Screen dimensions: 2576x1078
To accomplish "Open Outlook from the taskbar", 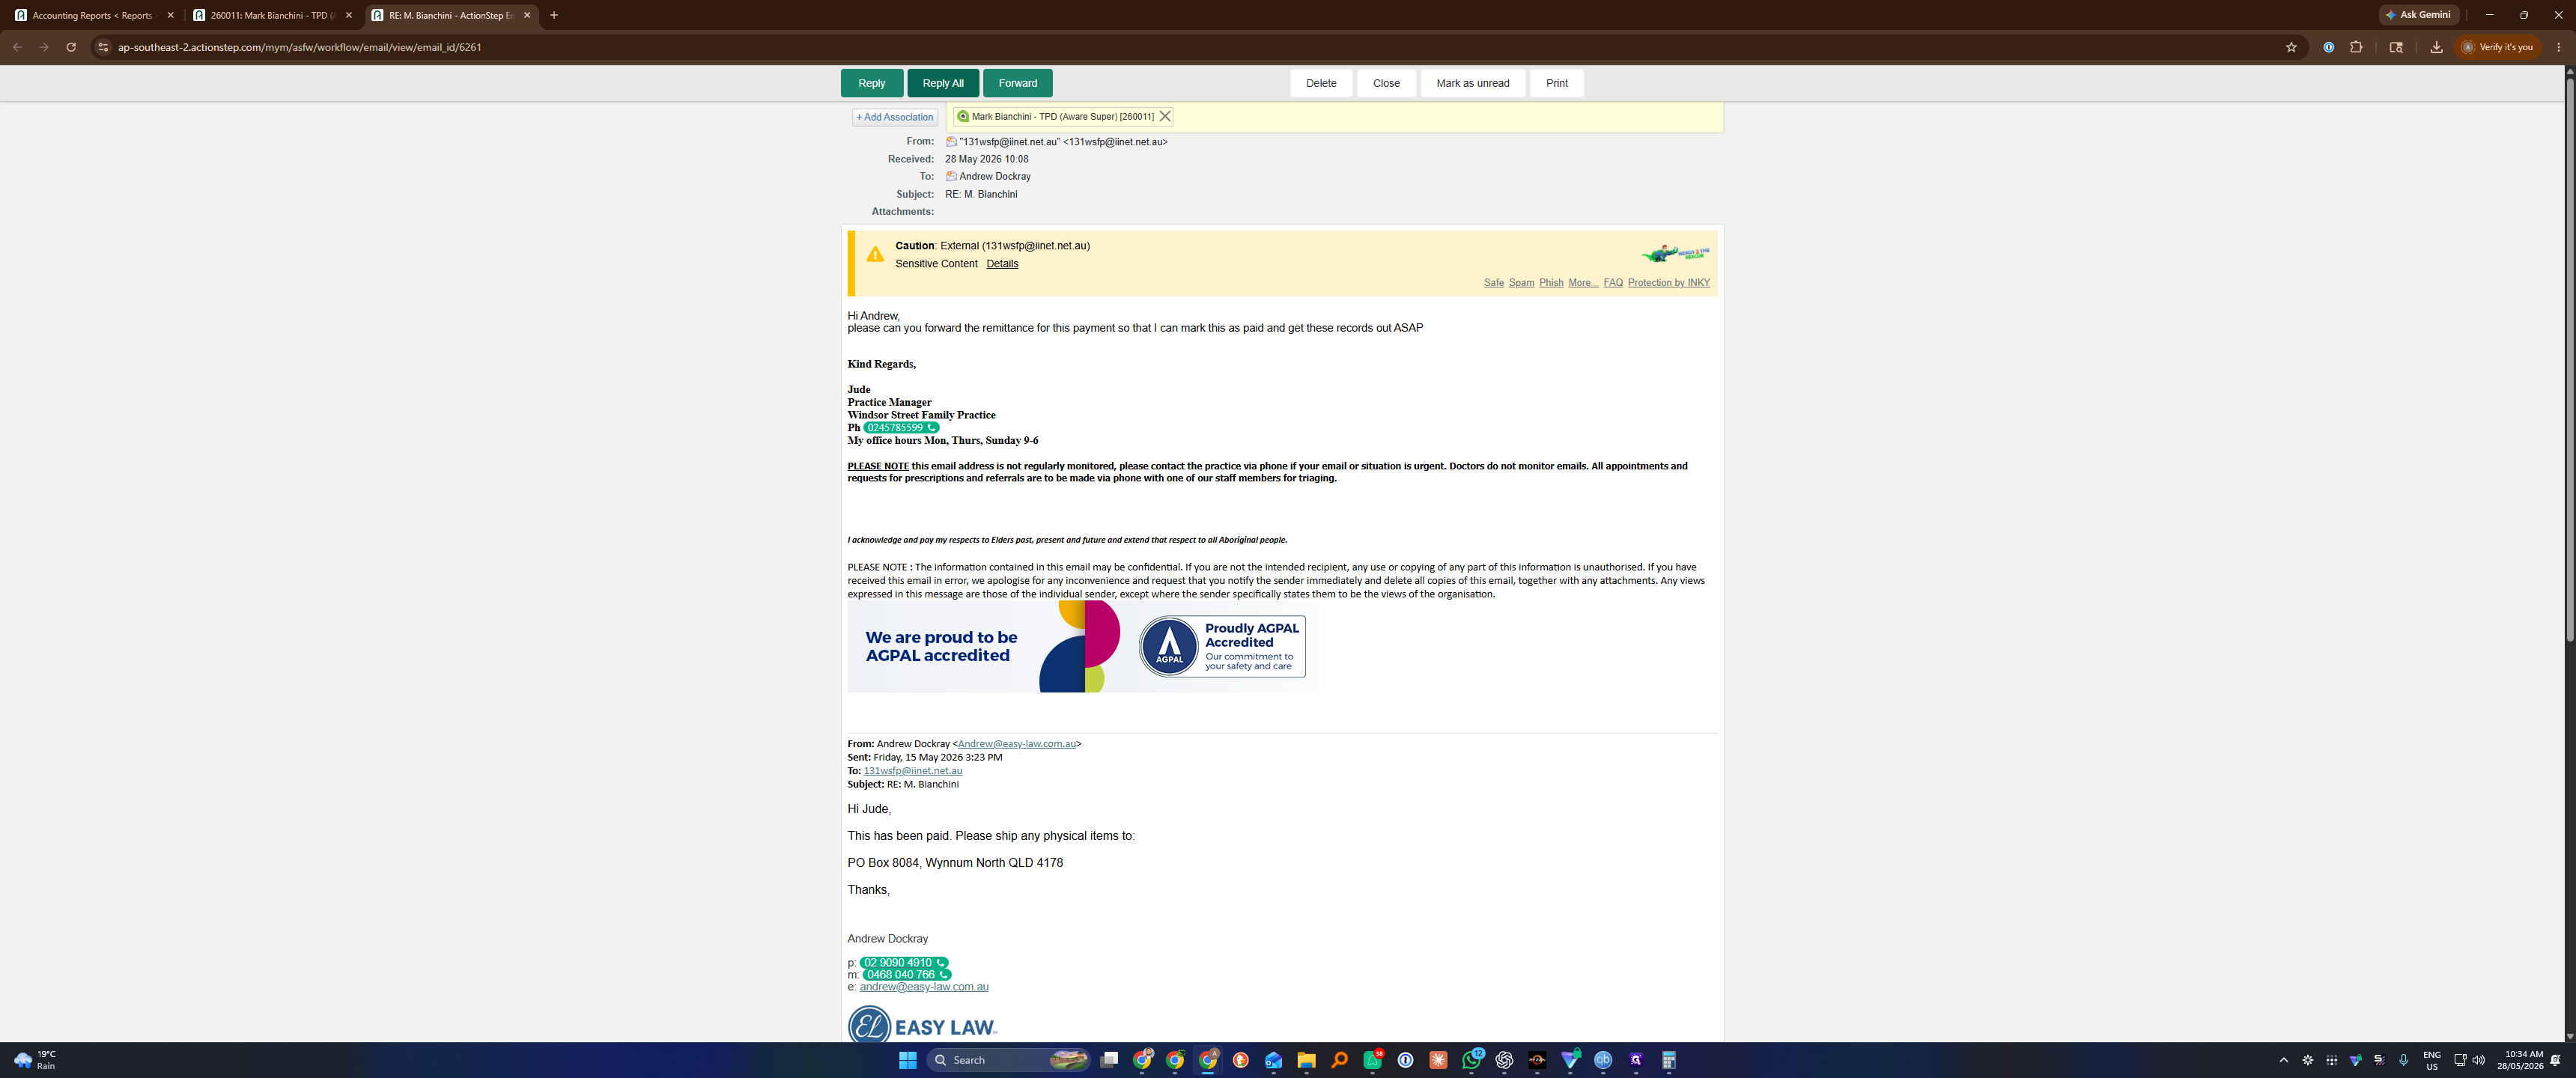I will point(1273,1060).
